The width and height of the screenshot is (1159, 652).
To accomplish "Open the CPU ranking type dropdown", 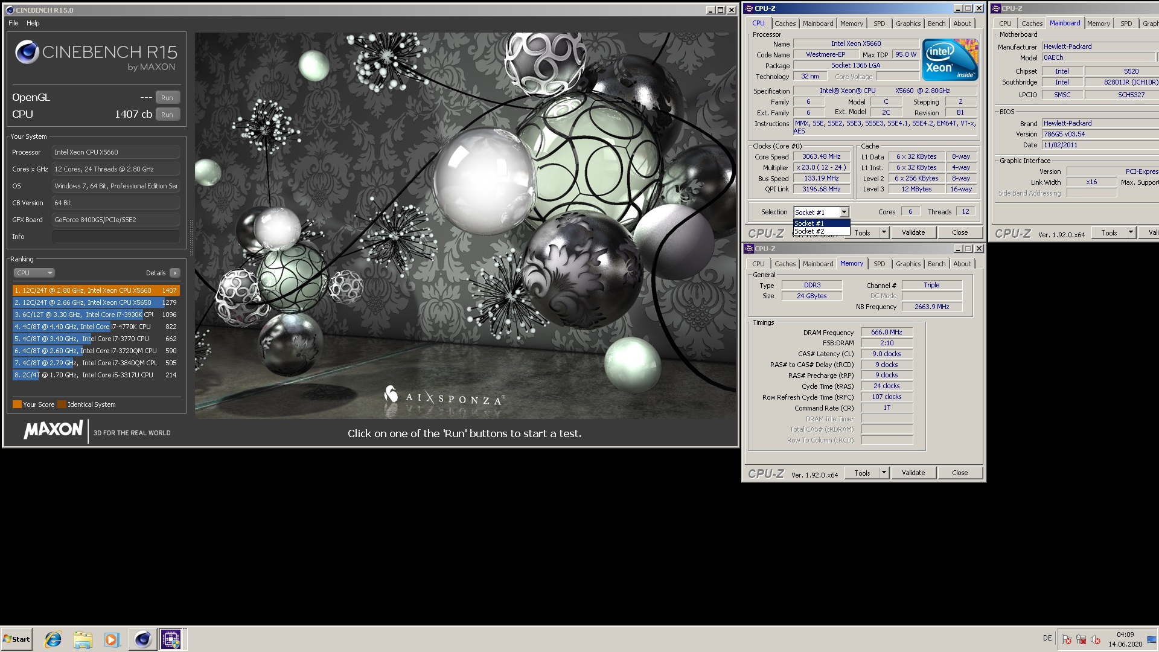I will coord(34,273).
